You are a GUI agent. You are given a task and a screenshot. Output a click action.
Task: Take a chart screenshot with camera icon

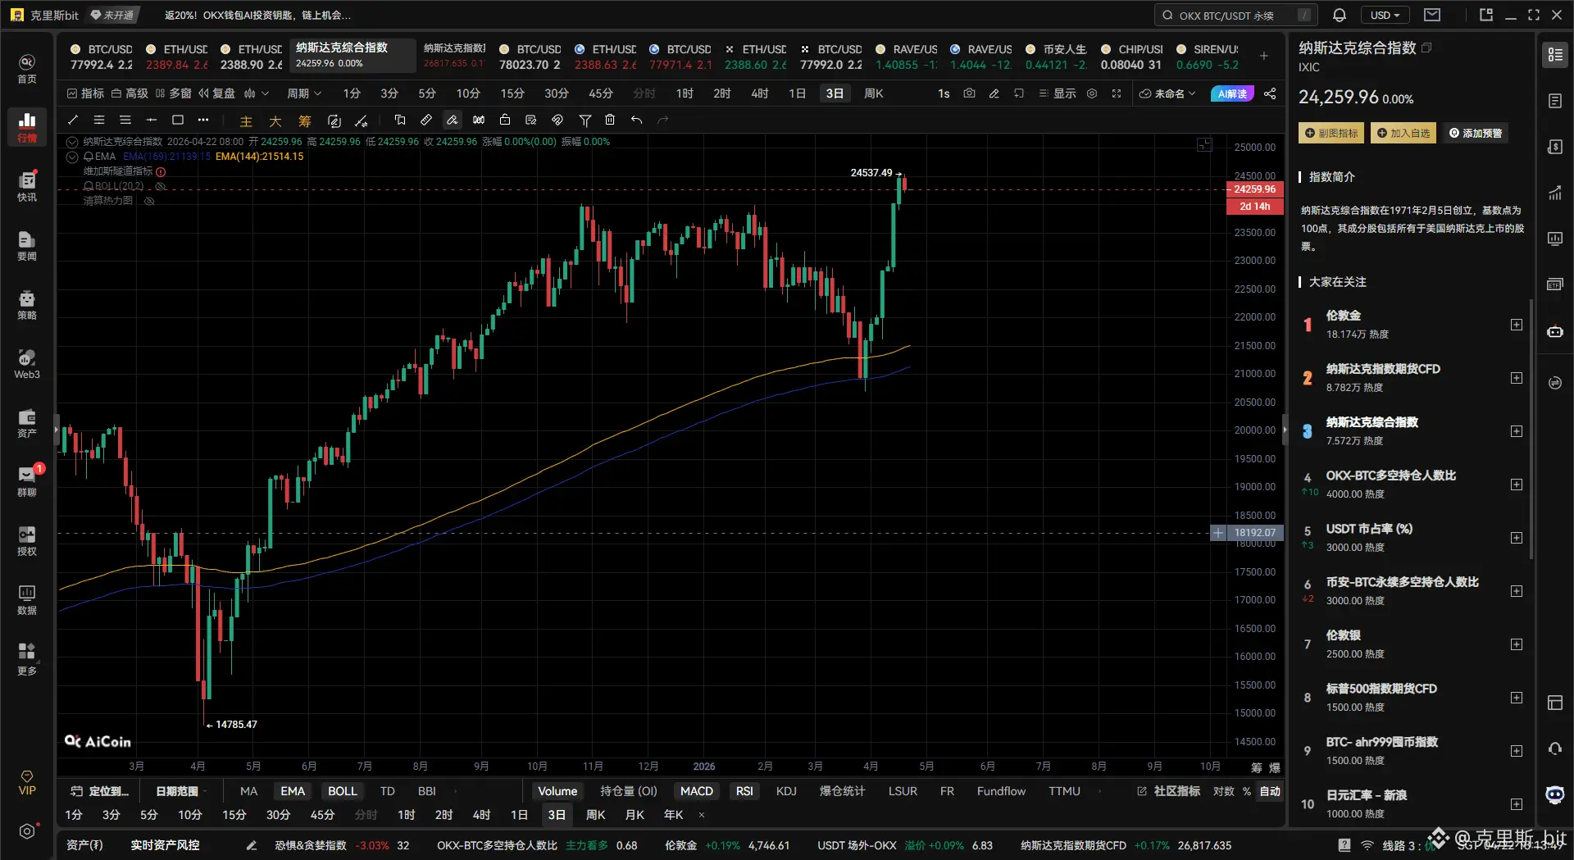[x=969, y=93]
